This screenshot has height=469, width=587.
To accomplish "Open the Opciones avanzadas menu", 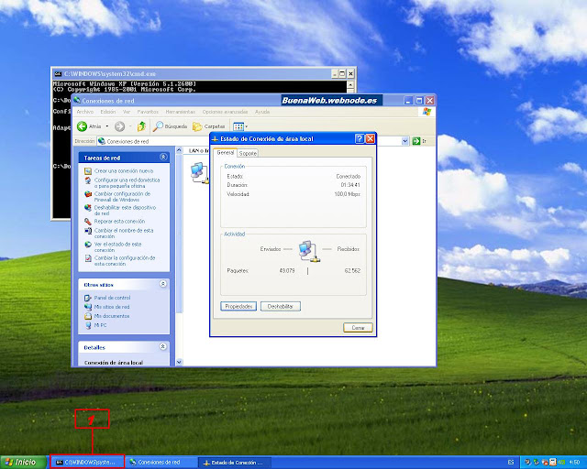I will (225, 112).
